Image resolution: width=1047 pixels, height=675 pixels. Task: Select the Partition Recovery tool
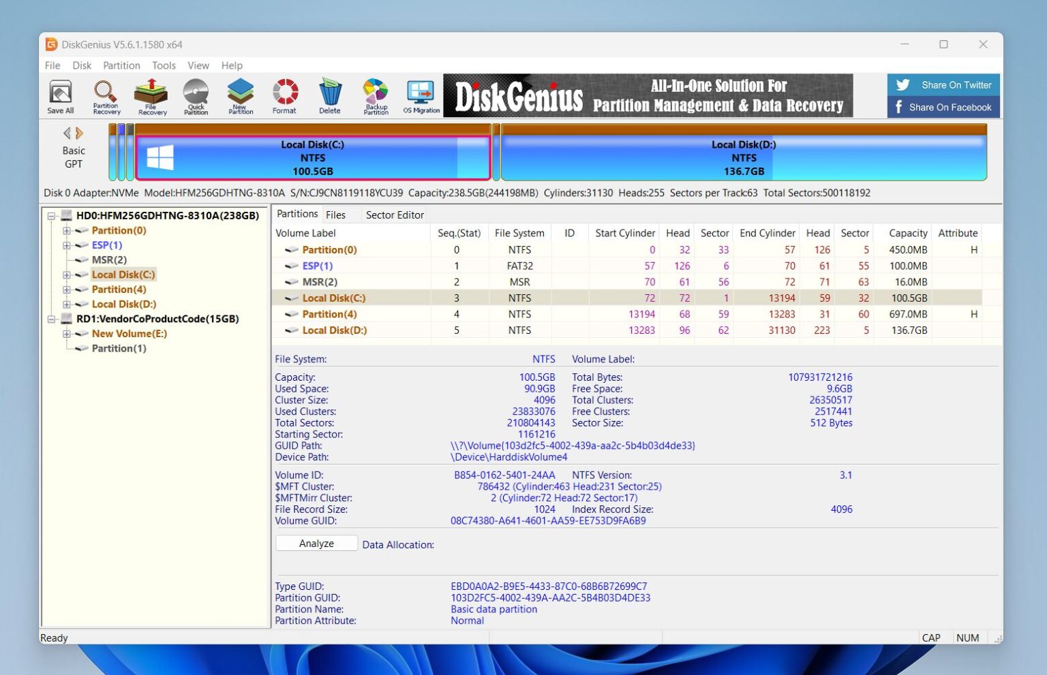[x=106, y=95]
